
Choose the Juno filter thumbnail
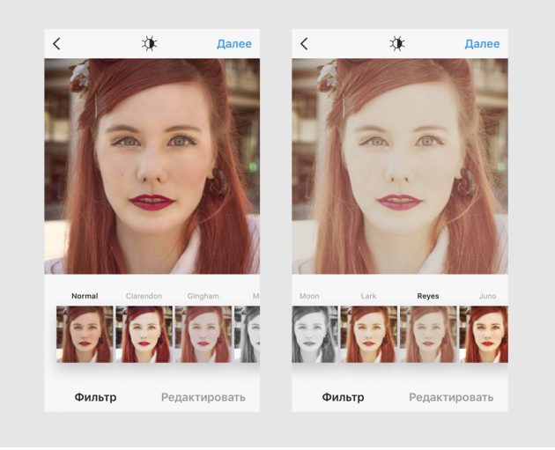[484, 335]
